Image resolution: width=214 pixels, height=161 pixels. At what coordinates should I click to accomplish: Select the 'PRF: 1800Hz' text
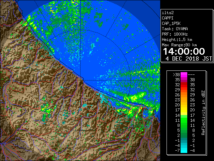[175, 34]
